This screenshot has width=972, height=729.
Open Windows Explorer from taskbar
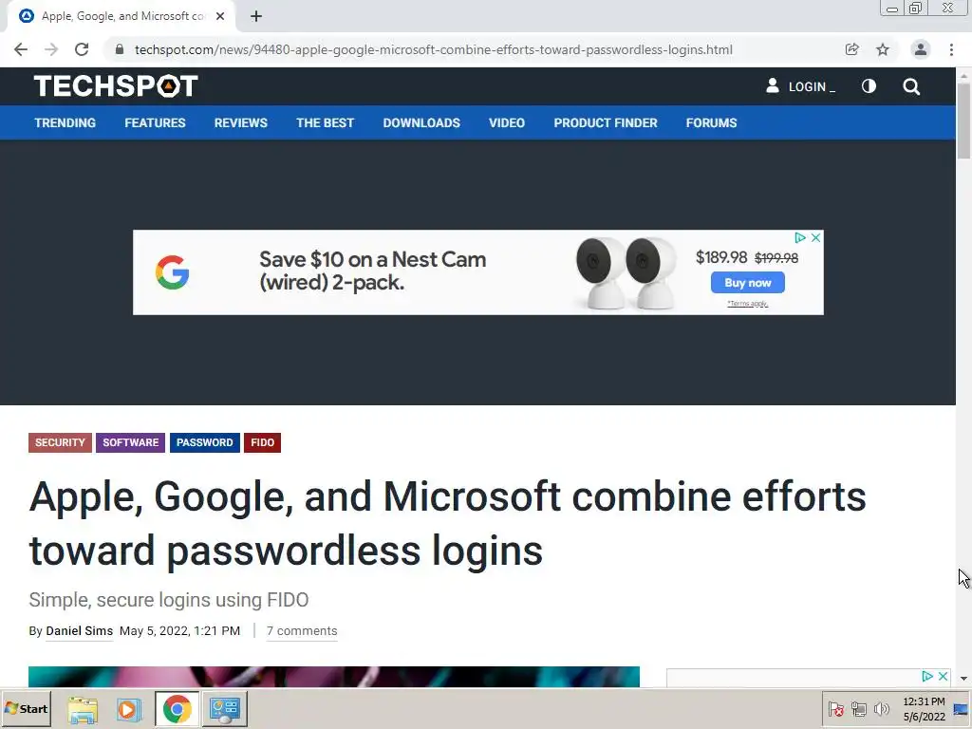(83, 710)
